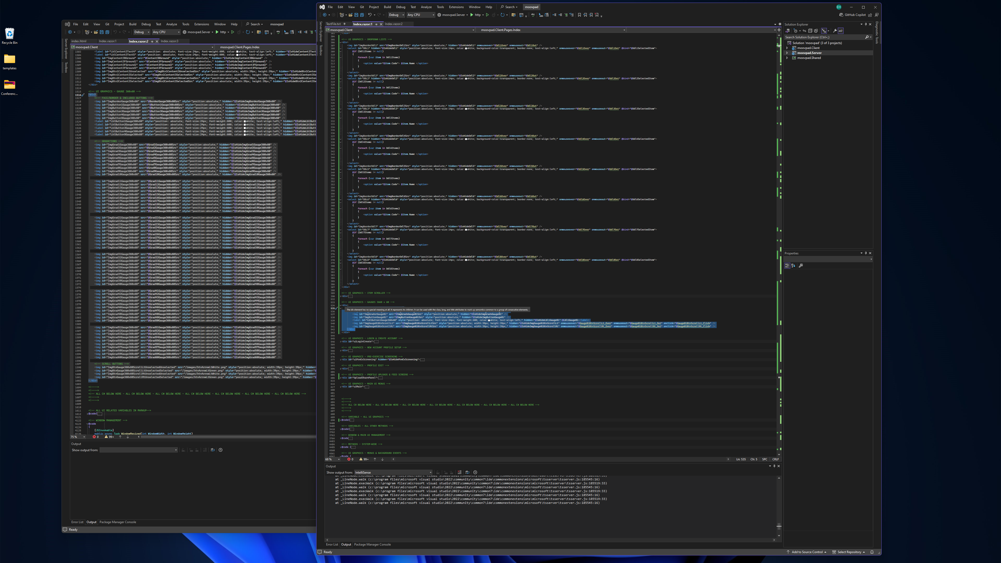Click the Save icon in front Visual Studio toolbar
Viewport: 1001px width, 563px height.
[x=356, y=15]
